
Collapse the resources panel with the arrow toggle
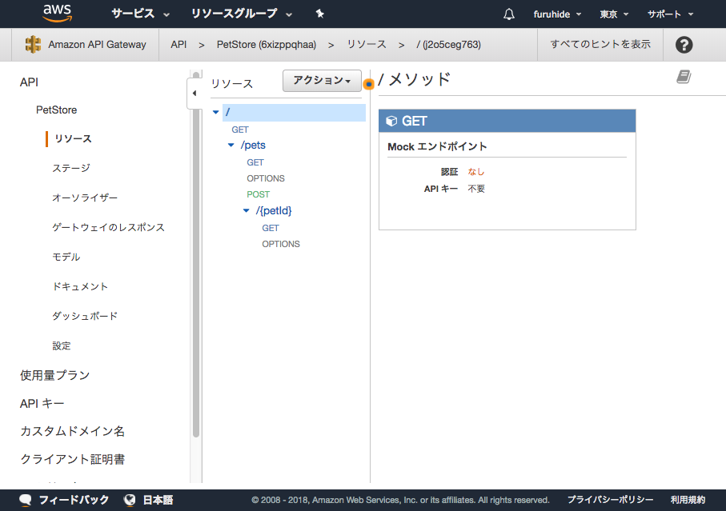(x=195, y=93)
